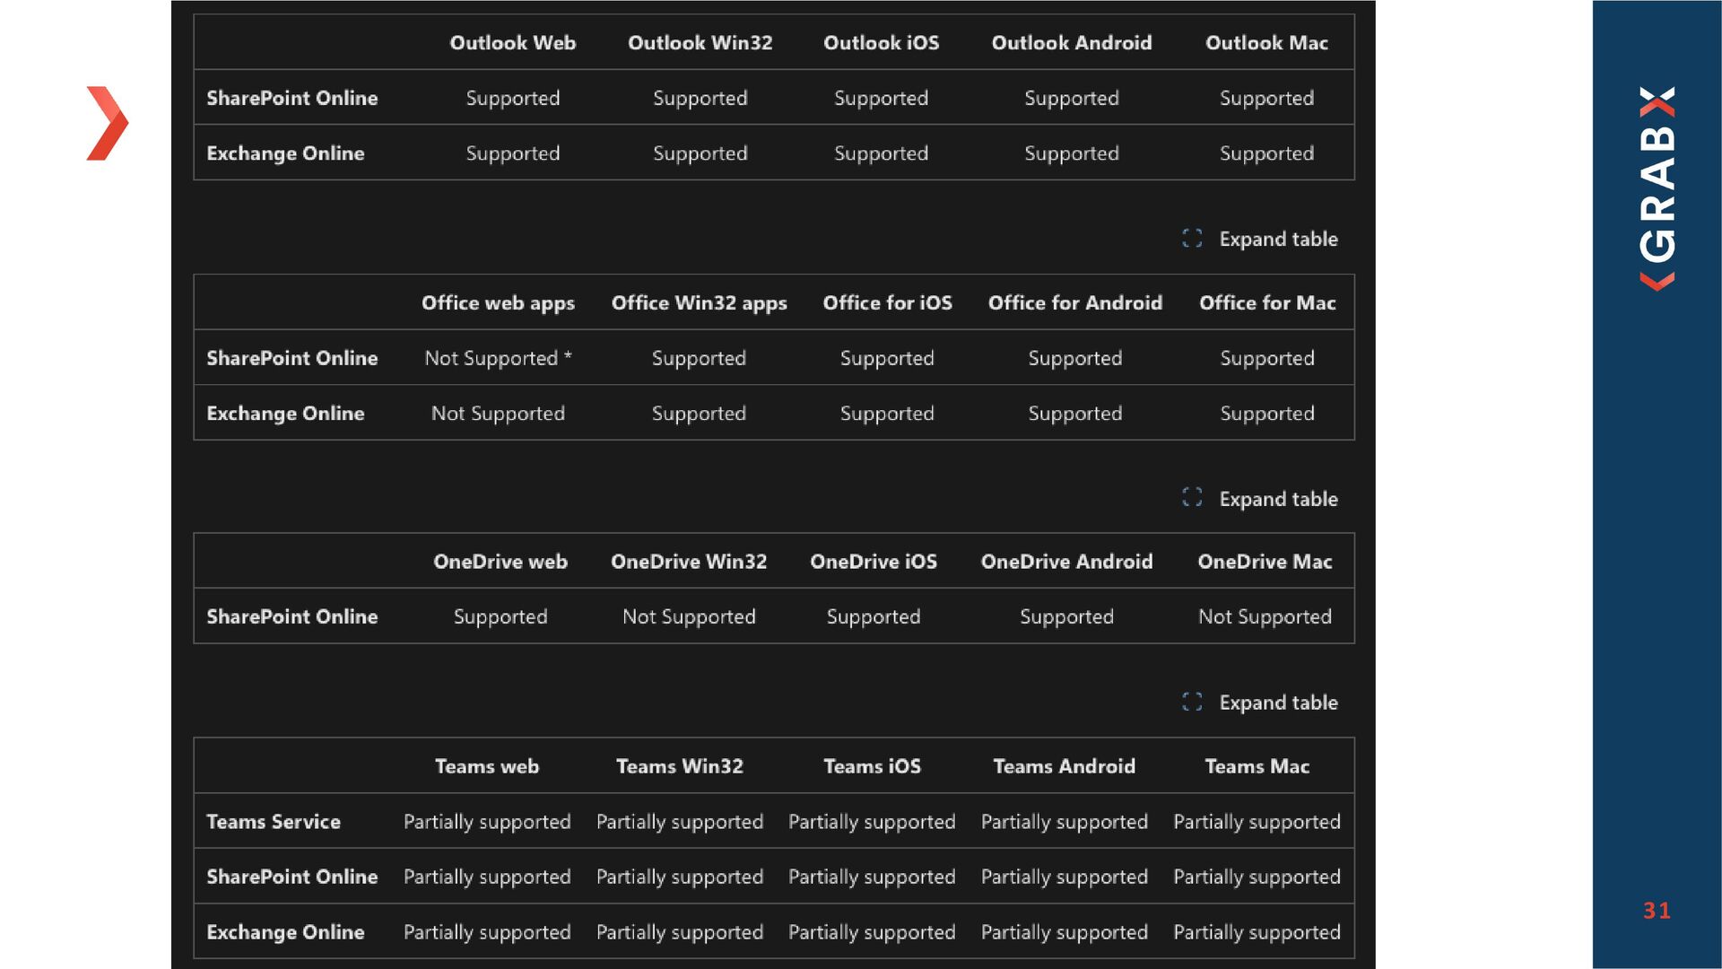Click 'Not Supported' under OneDrive Win32

tap(689, 616)
